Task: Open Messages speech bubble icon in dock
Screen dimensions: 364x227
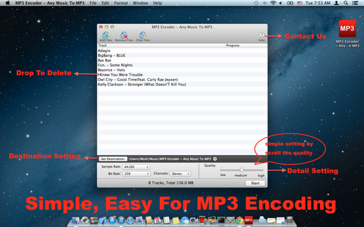Action: tap(185, 220)
